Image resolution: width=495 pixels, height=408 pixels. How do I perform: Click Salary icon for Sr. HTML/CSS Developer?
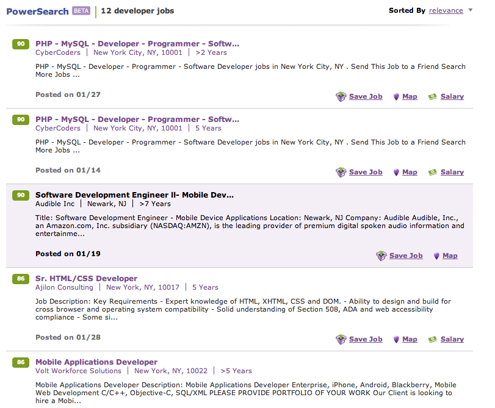pos(433,339)
